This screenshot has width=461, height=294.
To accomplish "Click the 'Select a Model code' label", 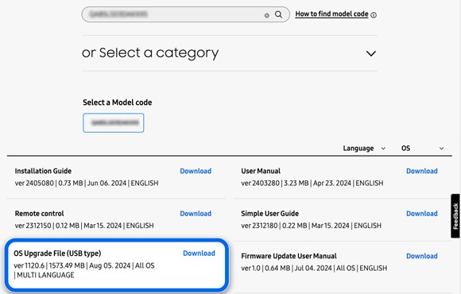I will (118, 103).
